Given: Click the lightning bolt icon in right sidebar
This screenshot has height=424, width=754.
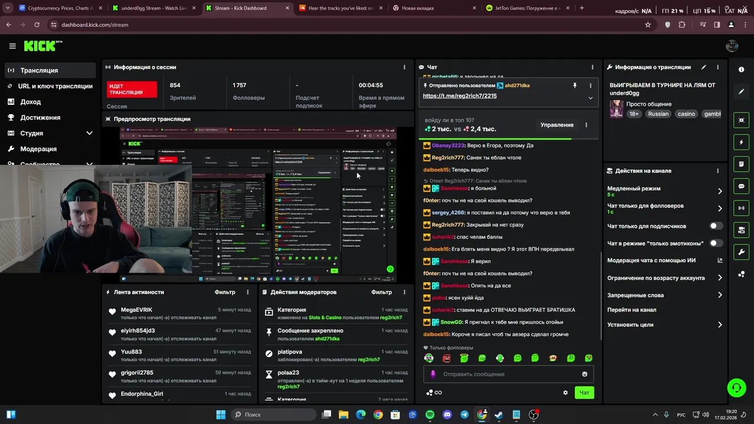Looking at the screenshot, I should (741, 142).
